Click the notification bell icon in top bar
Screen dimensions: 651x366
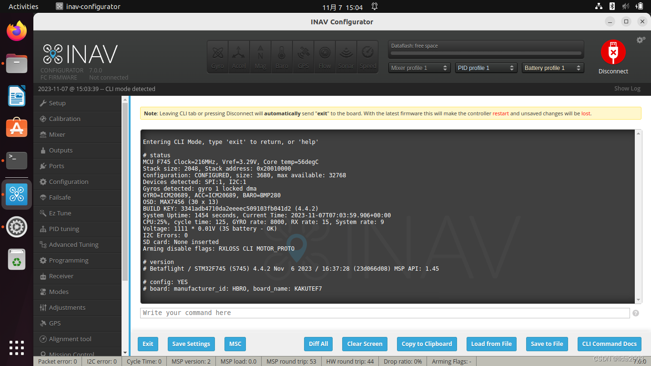pos(375,6)
